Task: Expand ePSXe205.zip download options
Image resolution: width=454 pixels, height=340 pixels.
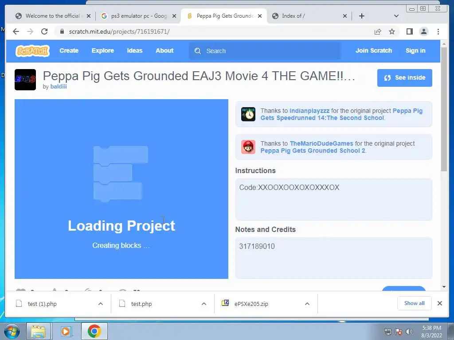Action: (x=307, y=304)
